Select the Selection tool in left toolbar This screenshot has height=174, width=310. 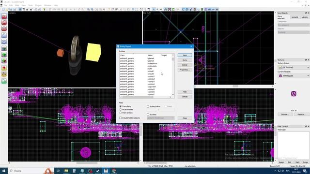pos(4,16)
